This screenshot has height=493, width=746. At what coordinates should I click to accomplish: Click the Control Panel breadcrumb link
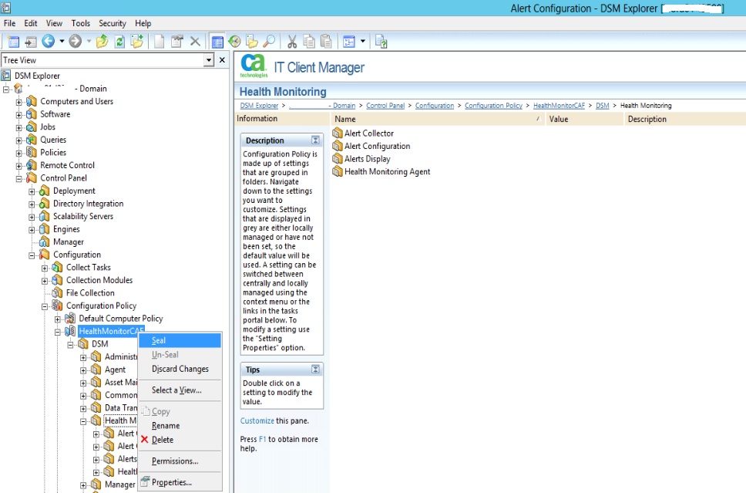coord(385,106)
